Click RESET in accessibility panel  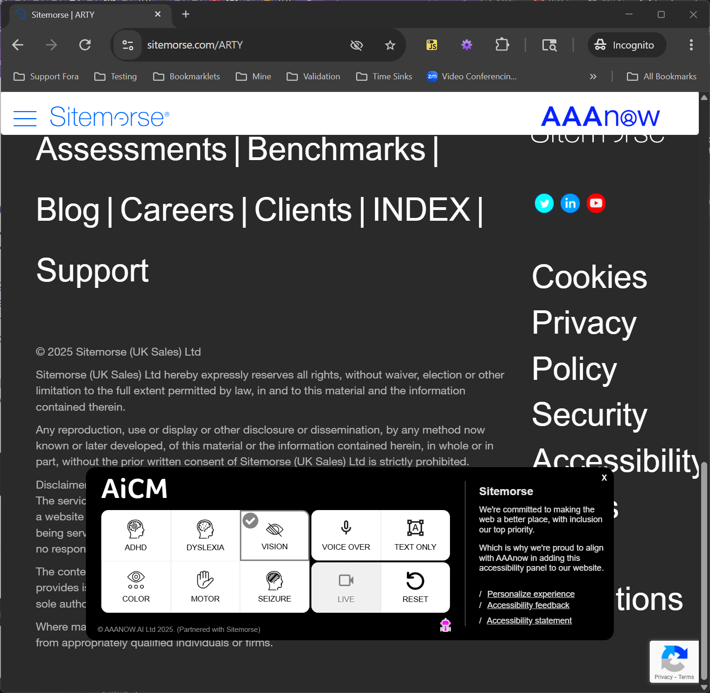click(x=415, y=588)
